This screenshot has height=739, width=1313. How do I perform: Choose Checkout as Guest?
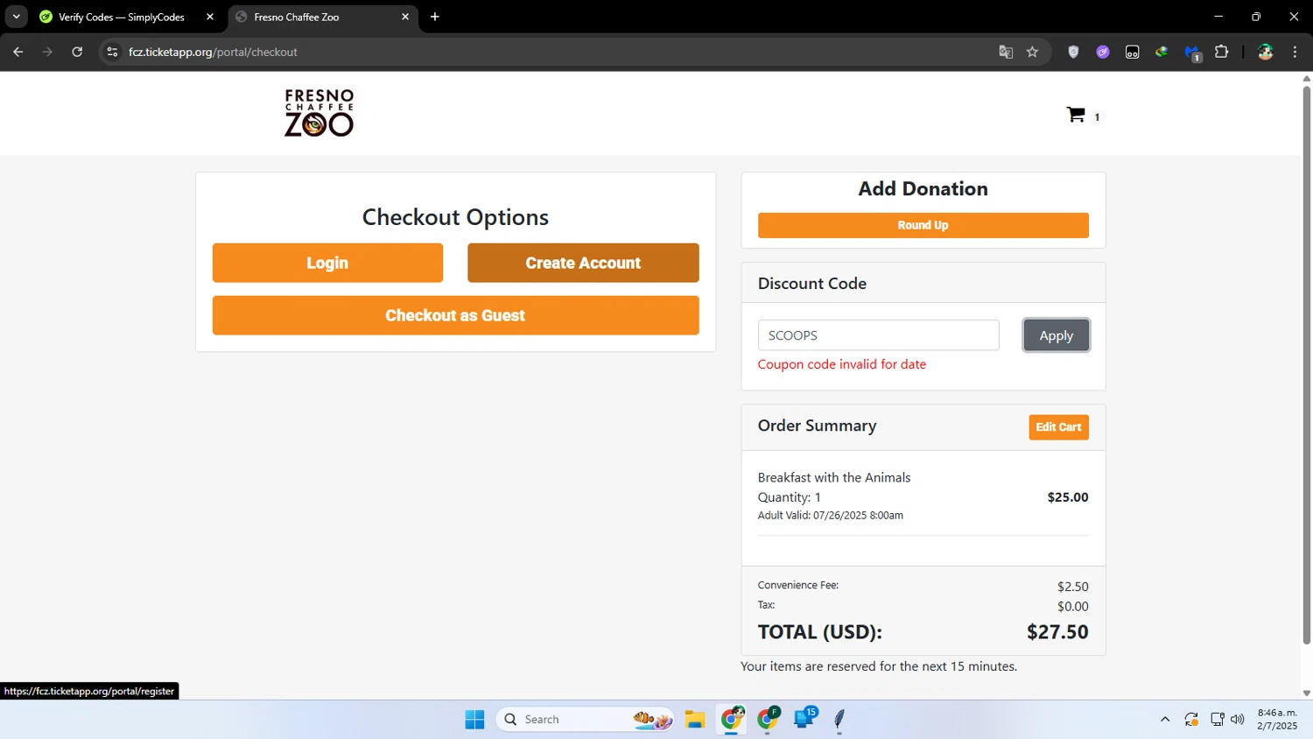click(x=455, y=315)
